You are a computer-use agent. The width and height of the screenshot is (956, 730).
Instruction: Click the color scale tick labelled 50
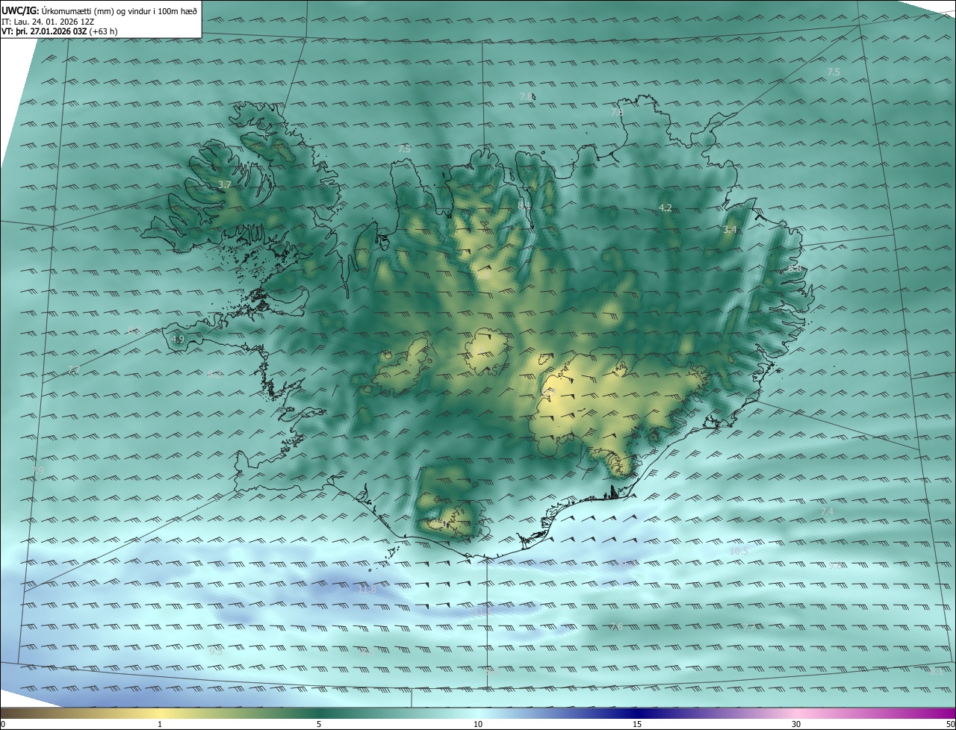(x=950, y=724)
